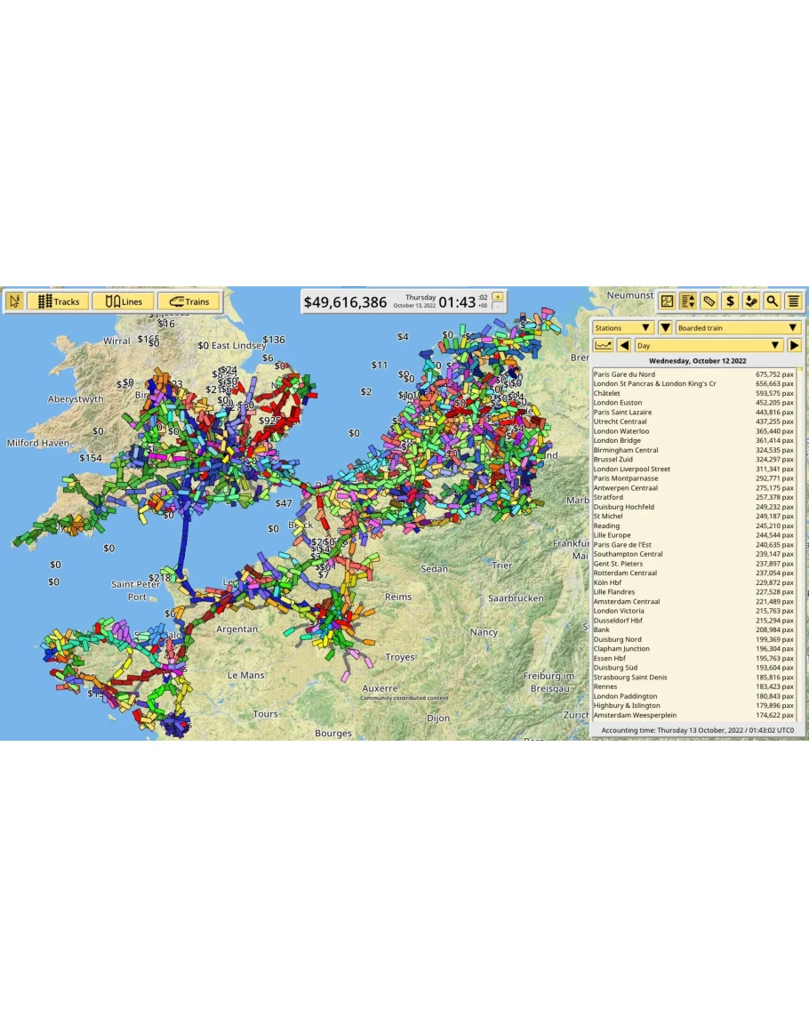Open the Tracks menu
The width and height of the screenshot is (809, 1027).
coord(58,301)
